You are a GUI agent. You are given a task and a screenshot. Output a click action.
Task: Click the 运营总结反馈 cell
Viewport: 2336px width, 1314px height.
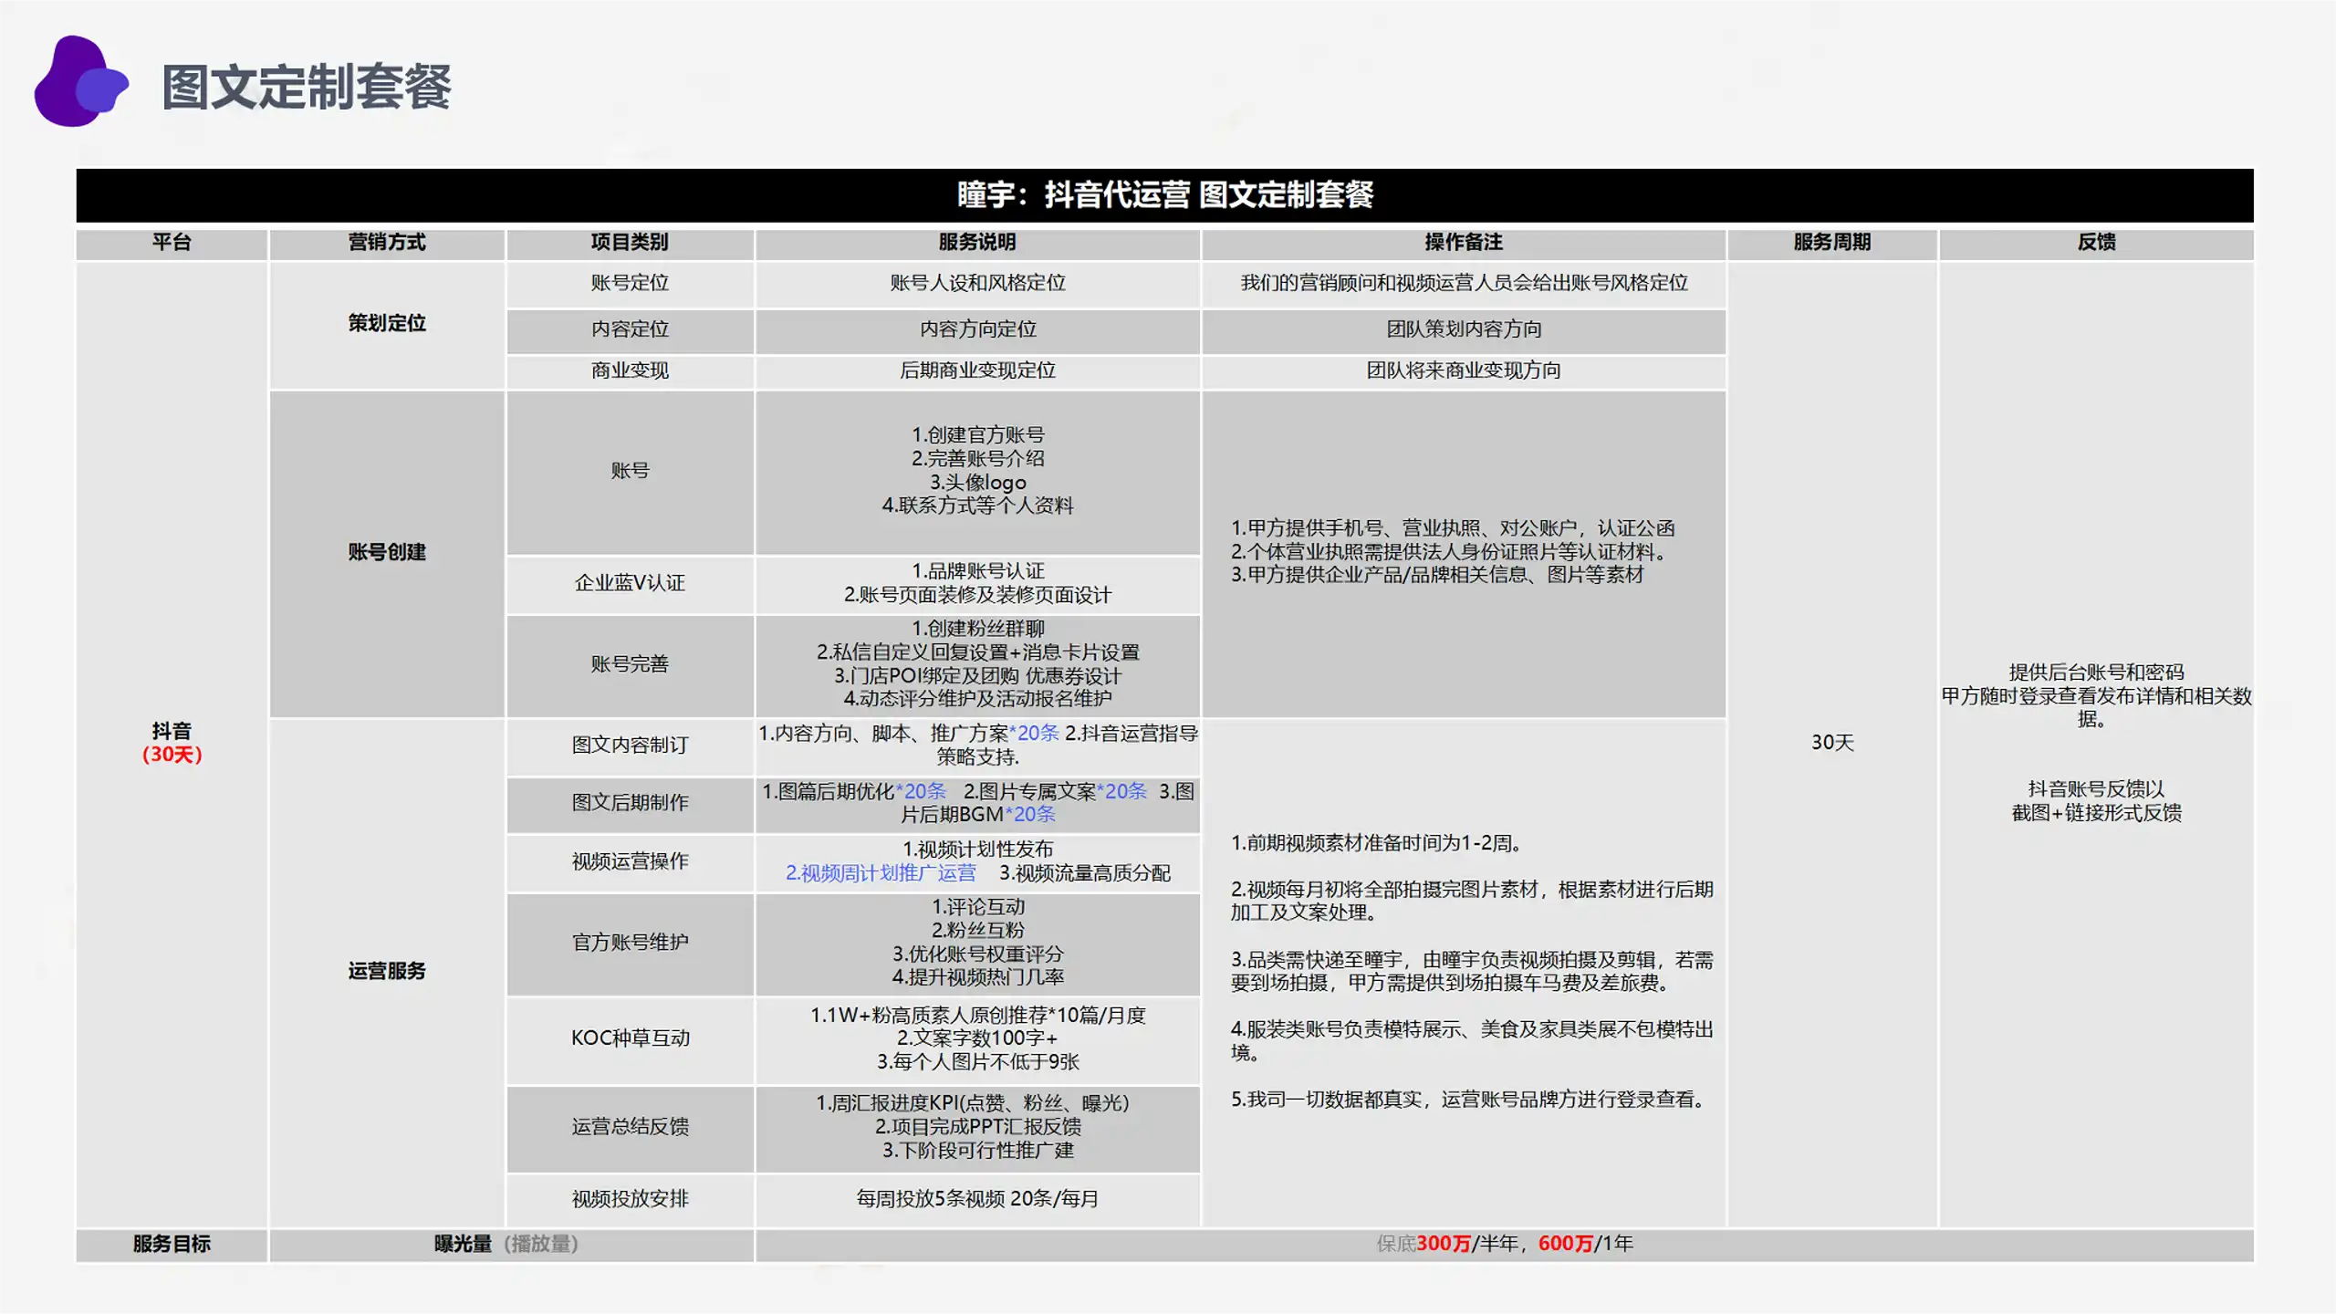[630, 1128]
